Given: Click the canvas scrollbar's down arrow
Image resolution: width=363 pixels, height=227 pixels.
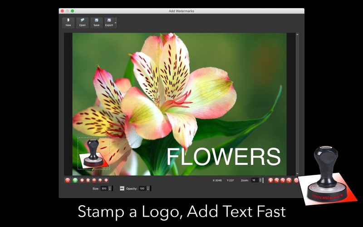Looking at the screenshot, I should (x=297, y=174).
